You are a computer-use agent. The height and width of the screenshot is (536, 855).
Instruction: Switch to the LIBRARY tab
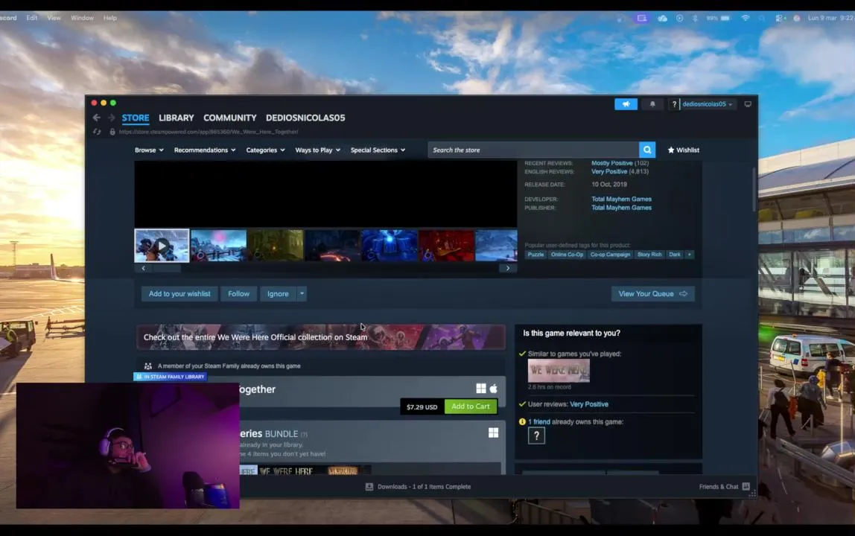tap(176, 118)
